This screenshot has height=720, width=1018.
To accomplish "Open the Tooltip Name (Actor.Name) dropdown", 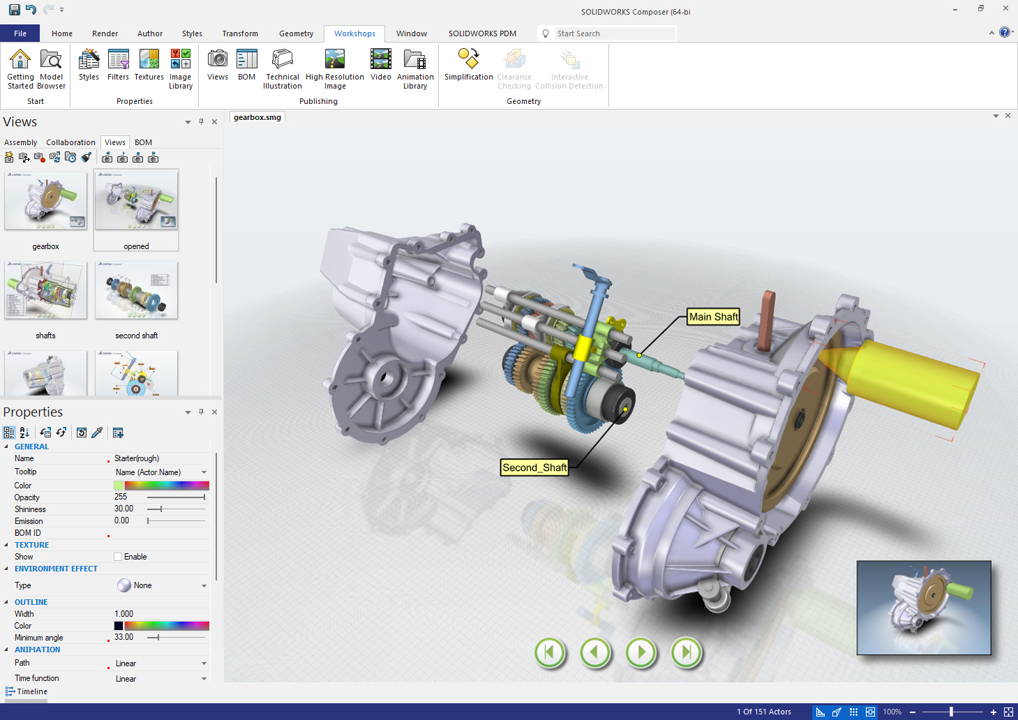I will tap(204, 472).
